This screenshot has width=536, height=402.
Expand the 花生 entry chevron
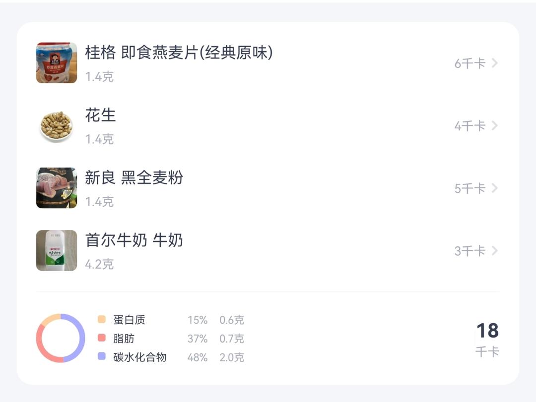point(494,125)
